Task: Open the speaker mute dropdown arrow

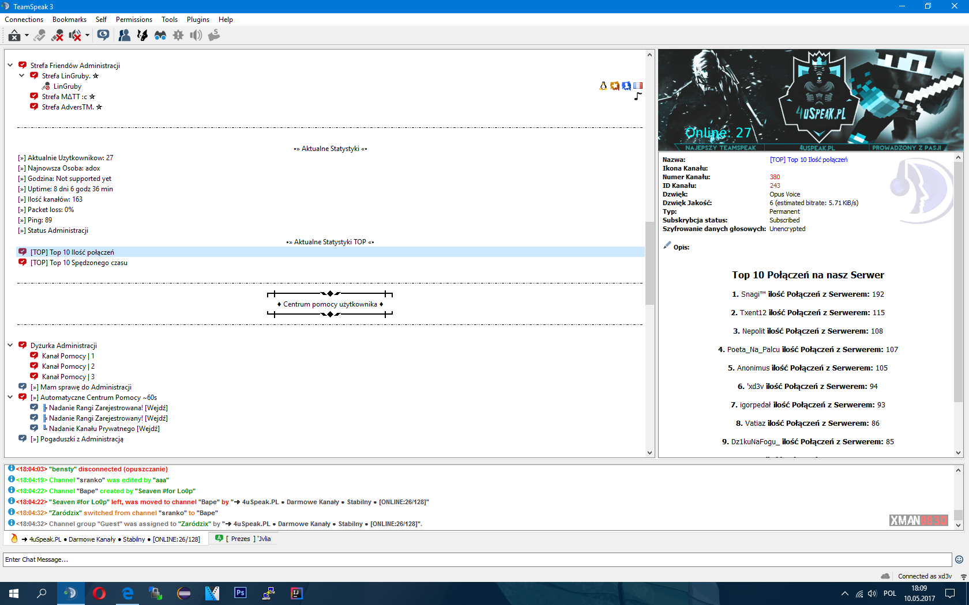Action: (x=87, y=36)
